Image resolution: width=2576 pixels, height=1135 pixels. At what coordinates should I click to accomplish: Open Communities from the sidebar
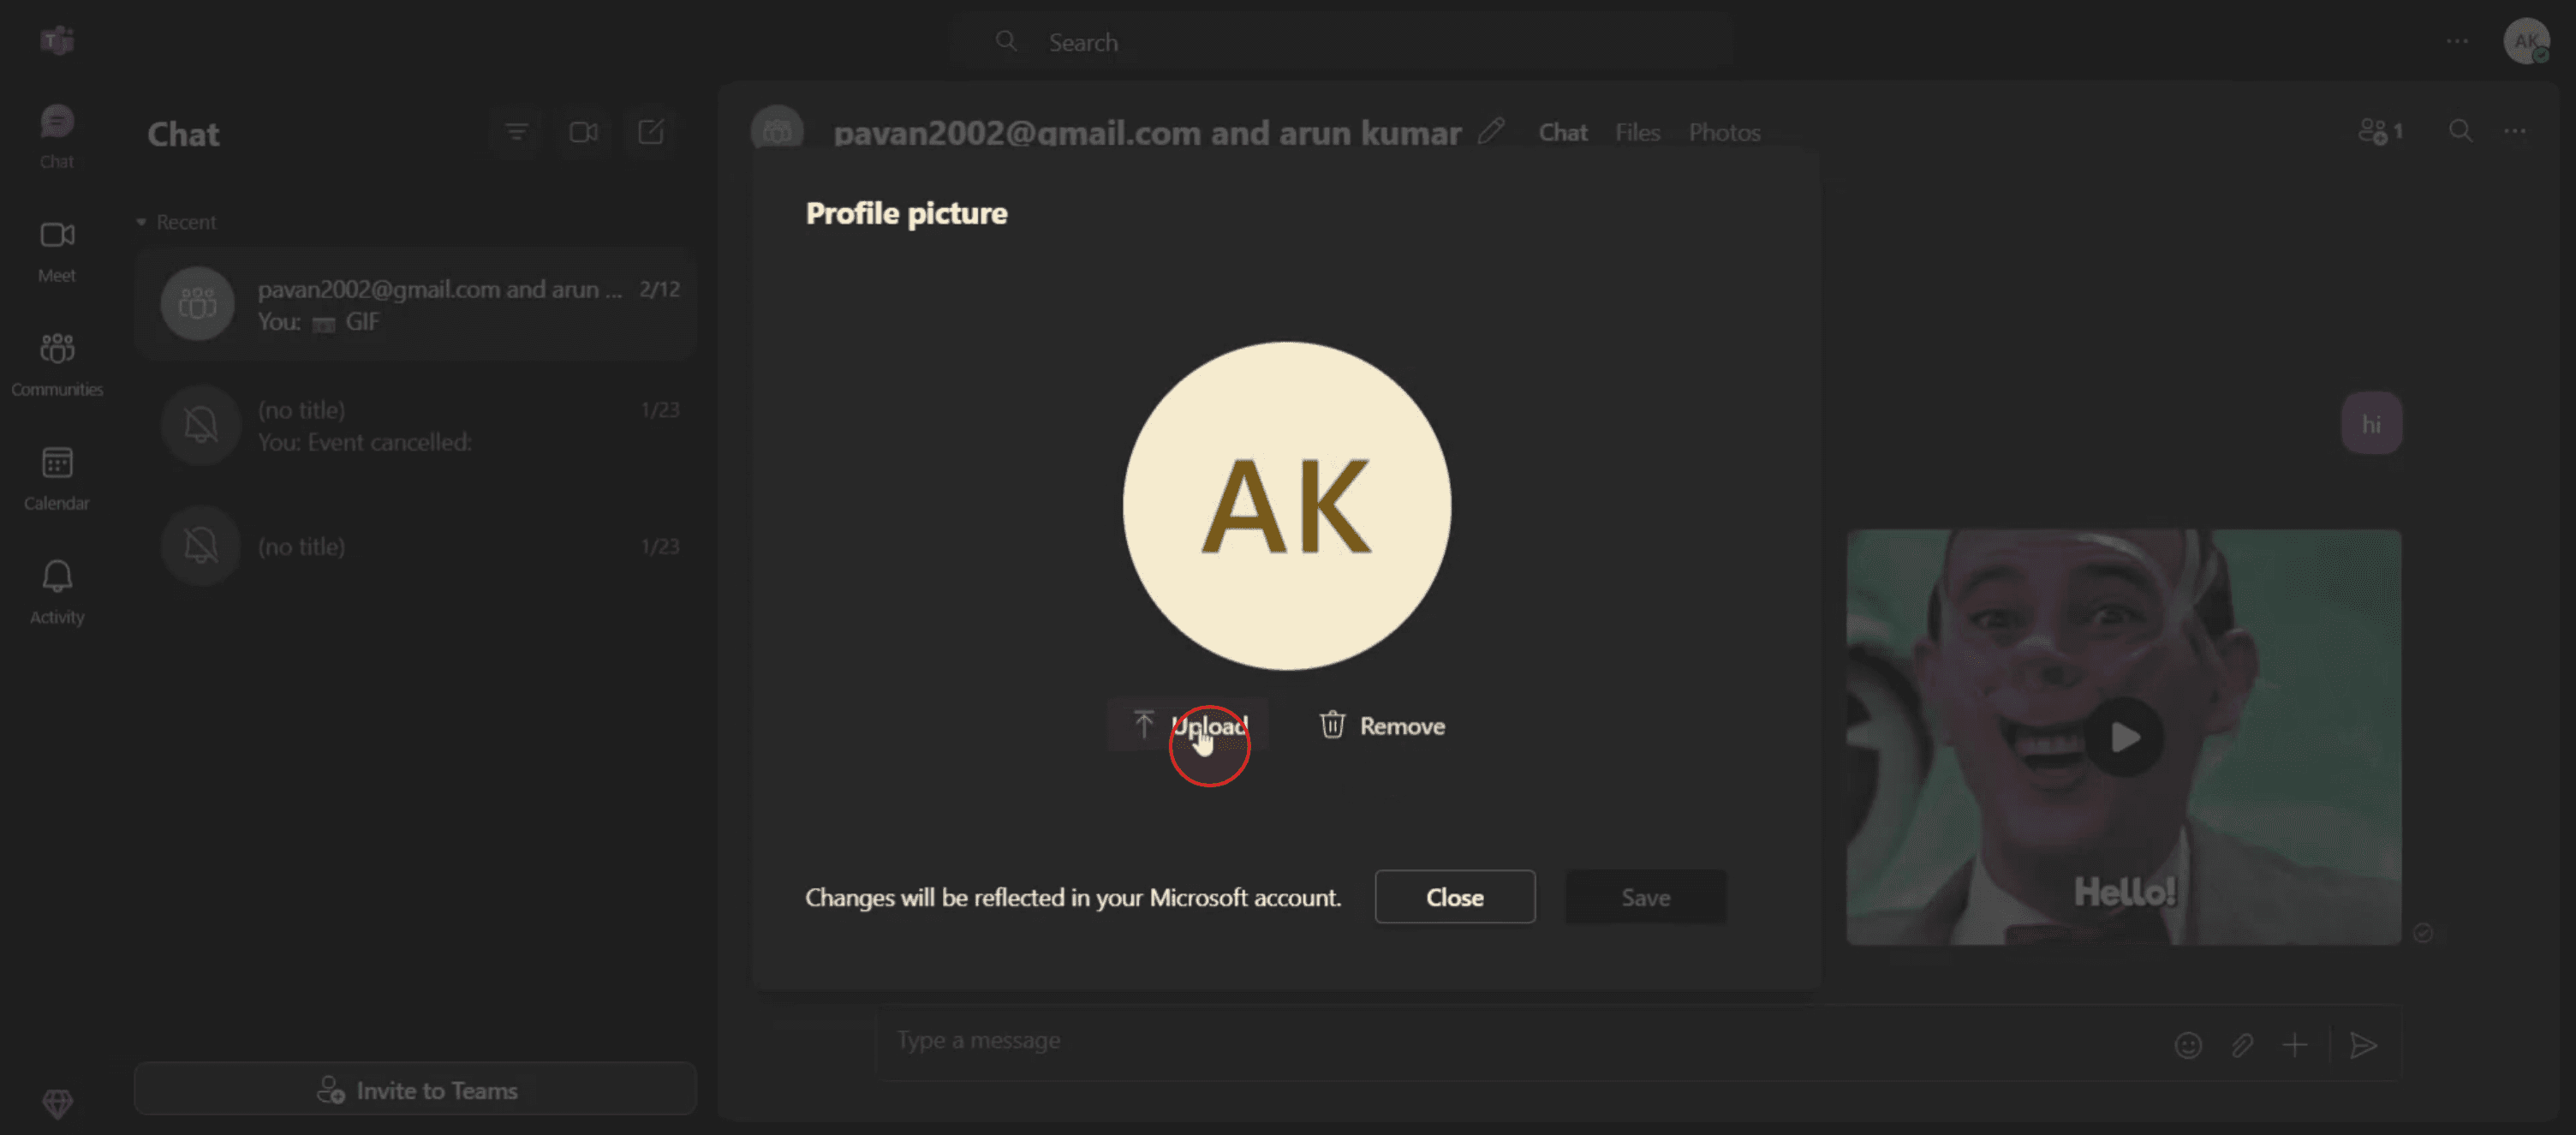57,364
